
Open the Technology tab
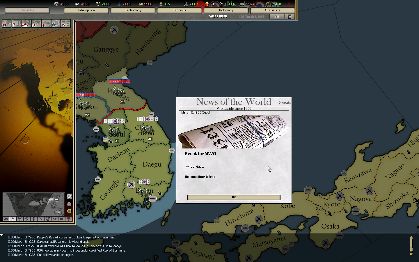[x=133, y=10]
